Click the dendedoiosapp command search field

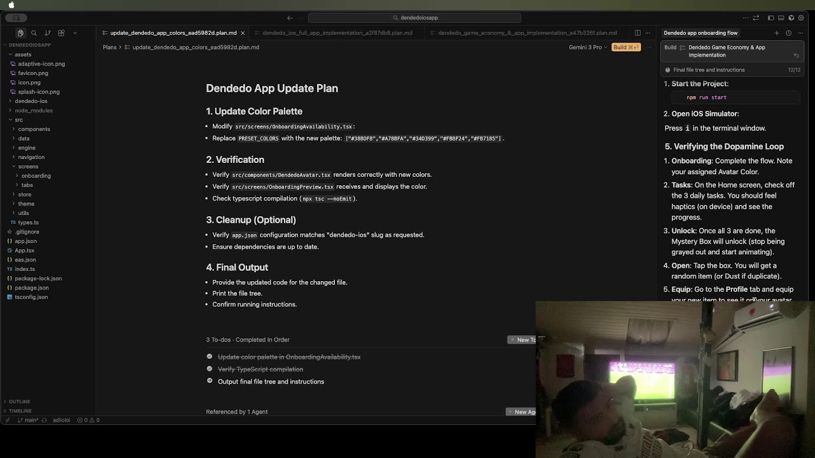point(415,18)
